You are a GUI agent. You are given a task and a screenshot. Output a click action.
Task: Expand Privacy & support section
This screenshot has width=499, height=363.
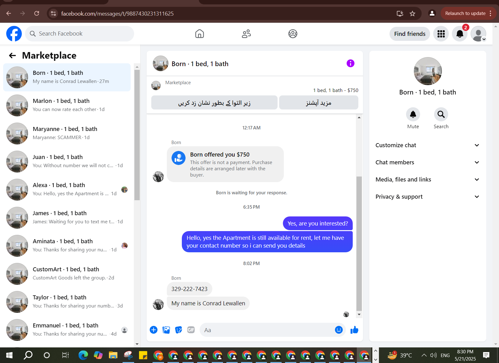(428, 197)
